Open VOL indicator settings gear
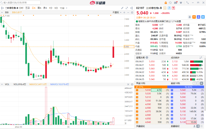206x129 pixels. pyautogui.click(x=132, y=84)
